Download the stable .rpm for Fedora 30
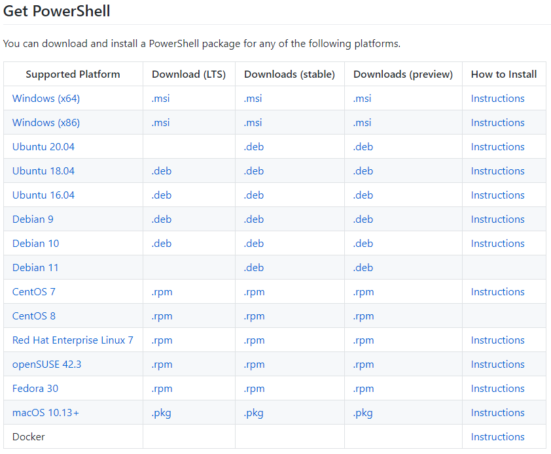Screen dimensions: 551x454 254,388
